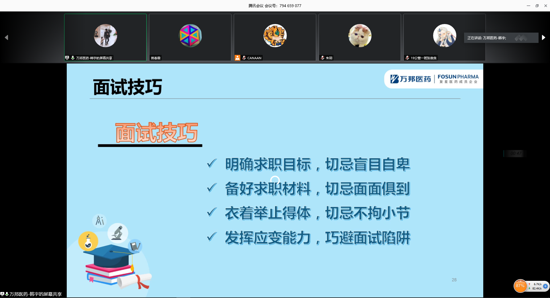550x298 pixels.
Task: Click name label 19公管一班张俊良
Action: 424,58
